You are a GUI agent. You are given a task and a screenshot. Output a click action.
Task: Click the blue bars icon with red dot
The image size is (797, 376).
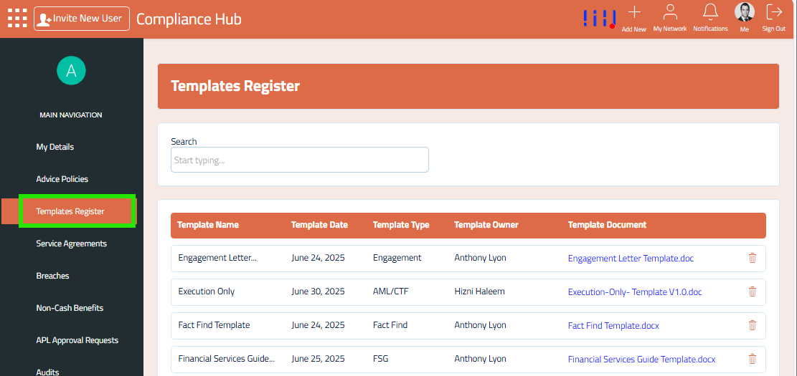600,19
